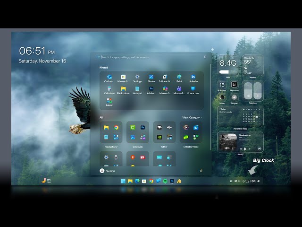Viewport: 302px width, 227px height.
Task: Open Spotify from the taskbar
Action: [x=165, y=181]
